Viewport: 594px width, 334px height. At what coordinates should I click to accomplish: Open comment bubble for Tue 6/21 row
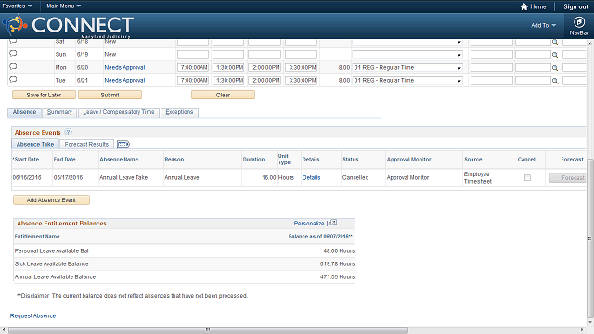13,80
